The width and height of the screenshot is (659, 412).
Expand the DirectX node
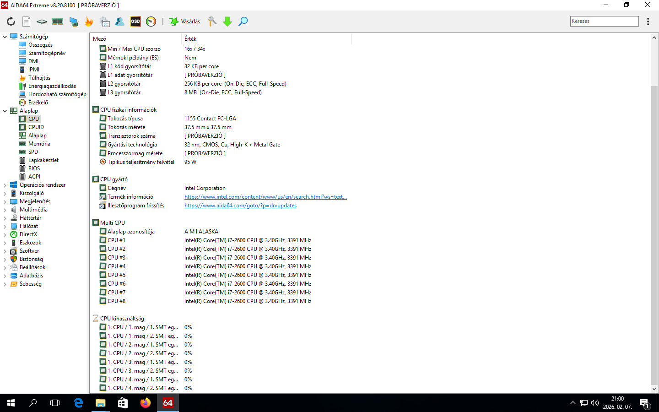click(x=5, y=234)
